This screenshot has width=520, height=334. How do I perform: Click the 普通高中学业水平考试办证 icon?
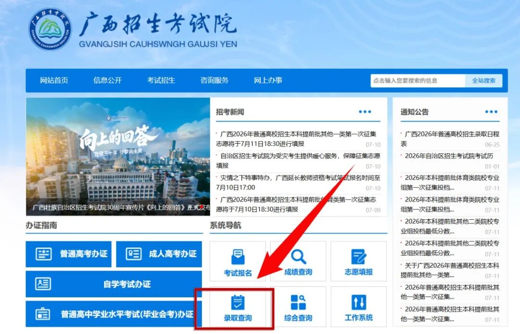43,314
